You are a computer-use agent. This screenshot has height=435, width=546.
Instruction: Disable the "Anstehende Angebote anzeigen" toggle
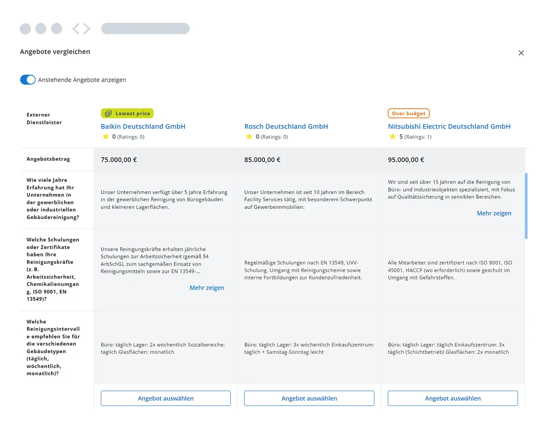click(x=27, y=80)
